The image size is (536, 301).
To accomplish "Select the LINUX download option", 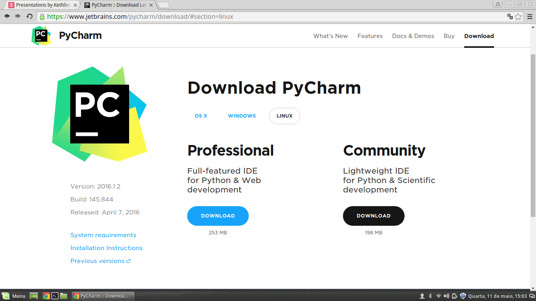I will tap(284, 116).
